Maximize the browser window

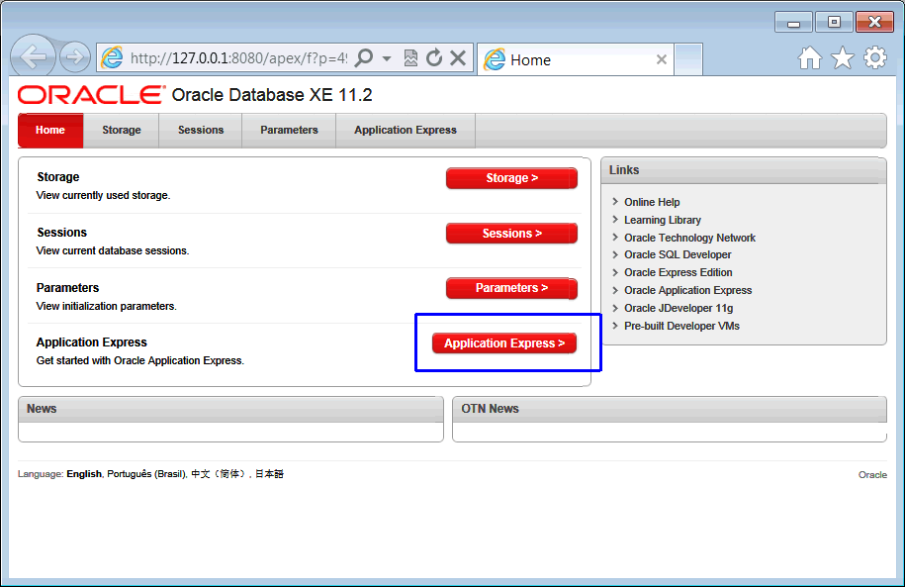(834, 23)
